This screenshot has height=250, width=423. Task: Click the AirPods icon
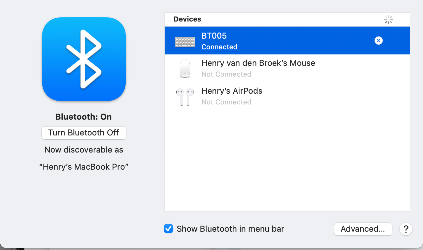185,97
